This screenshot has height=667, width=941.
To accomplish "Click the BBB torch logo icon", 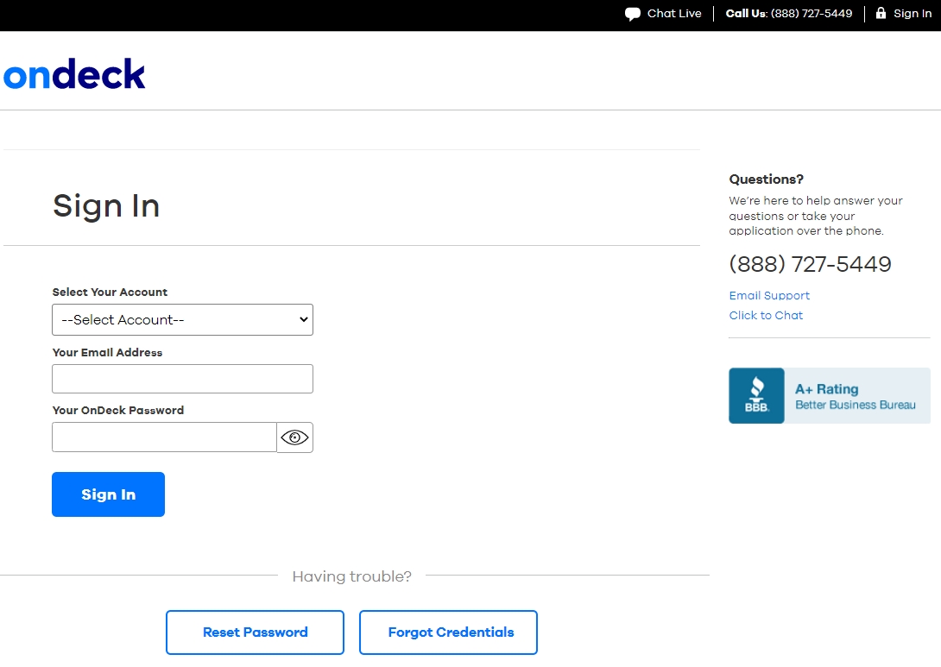I will point(757,396).
